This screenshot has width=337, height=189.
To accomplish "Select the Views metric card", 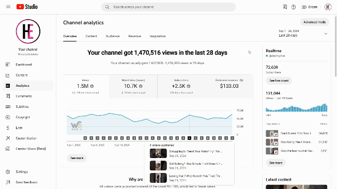I will (85, 87).
